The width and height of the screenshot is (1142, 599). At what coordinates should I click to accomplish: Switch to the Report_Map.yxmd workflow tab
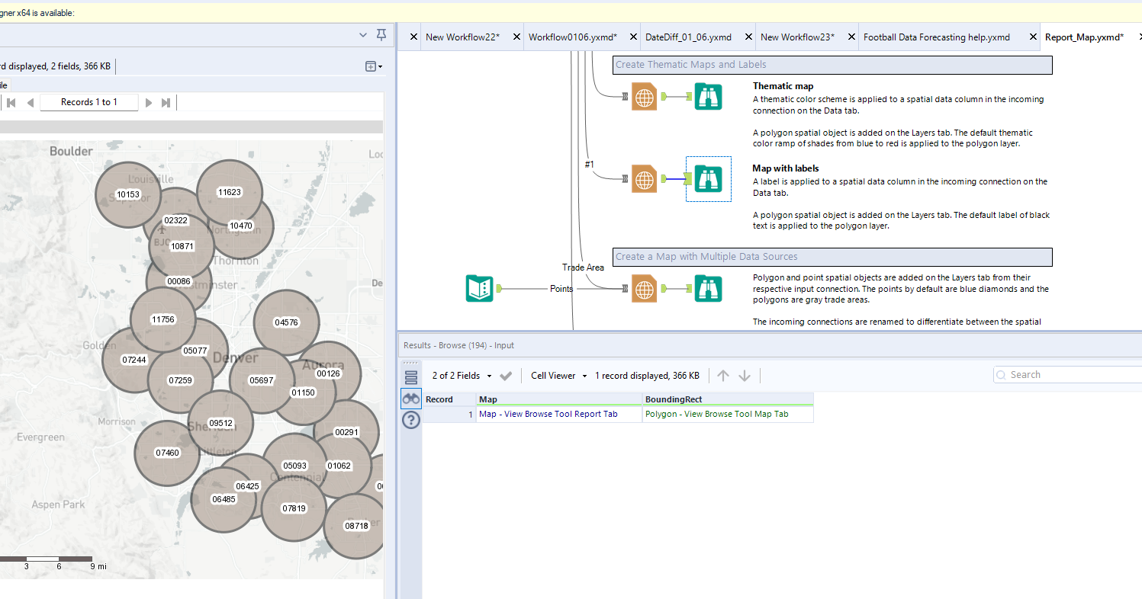1083,37
